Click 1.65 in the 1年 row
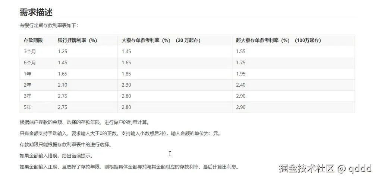Screen dimensions: 378x180 [62, 74]
